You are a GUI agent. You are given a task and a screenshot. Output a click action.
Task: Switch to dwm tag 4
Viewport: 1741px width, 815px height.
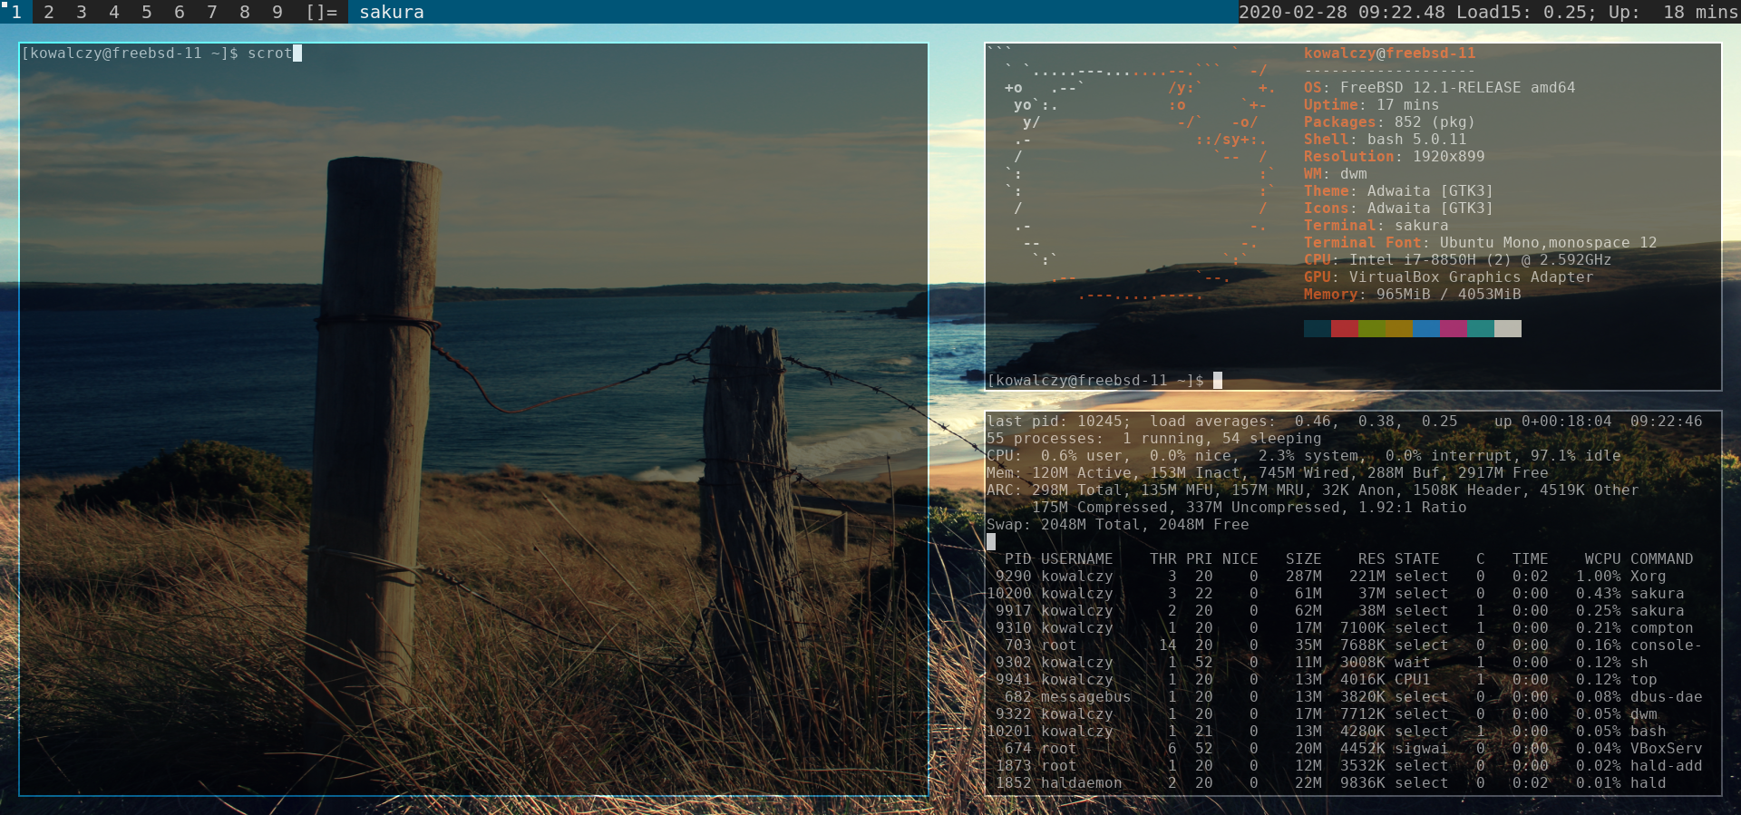(x=114, y=12)
